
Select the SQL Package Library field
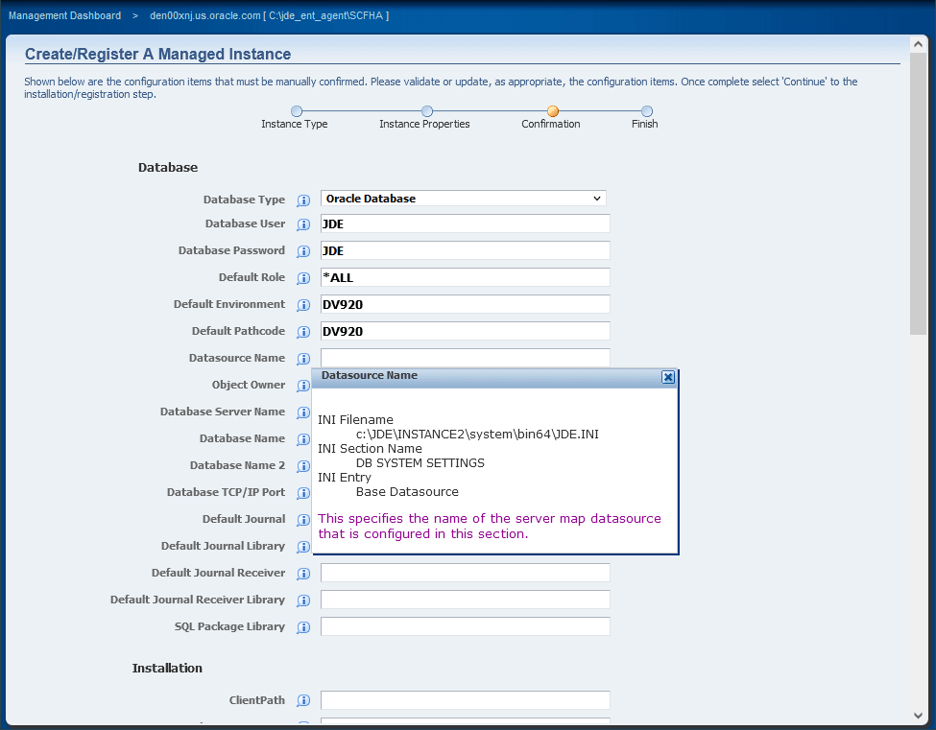tap(465, 626)
